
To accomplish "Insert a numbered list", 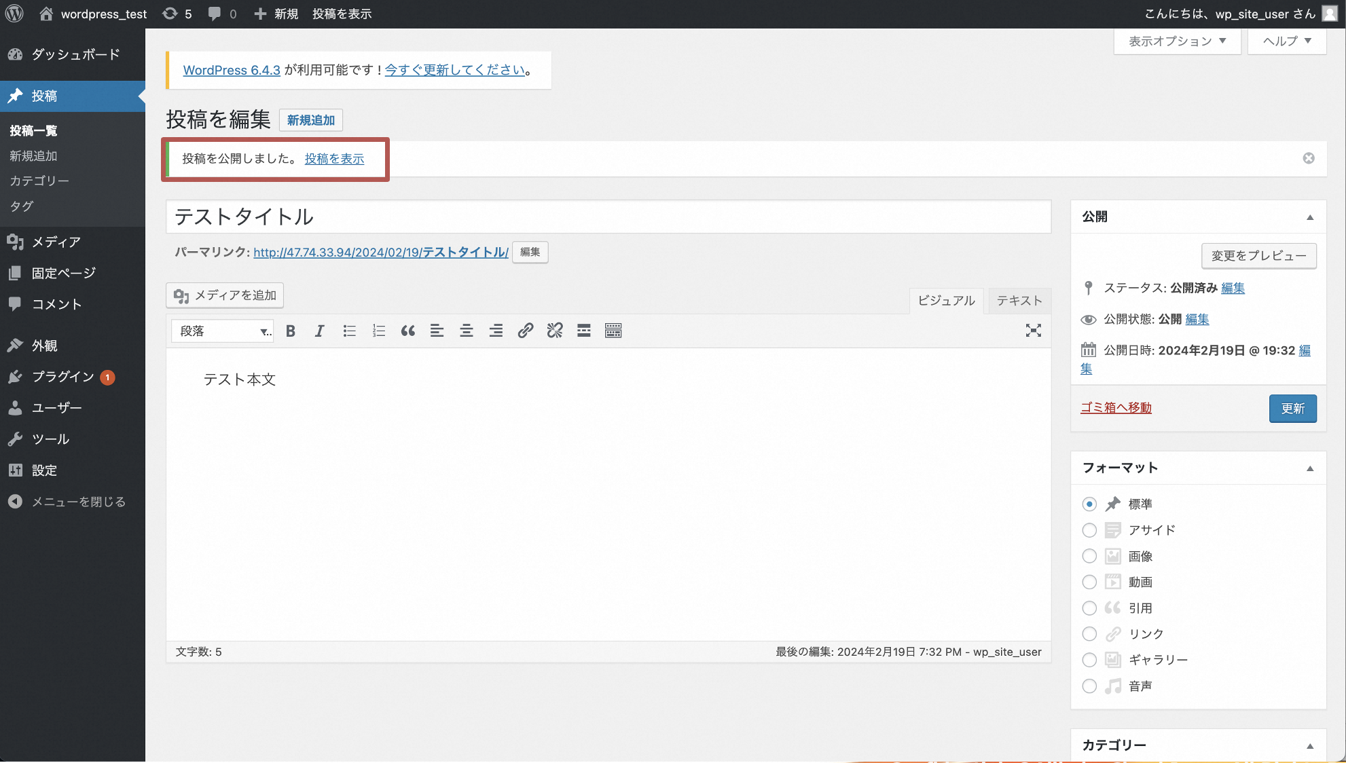I will tap(378, 331).
